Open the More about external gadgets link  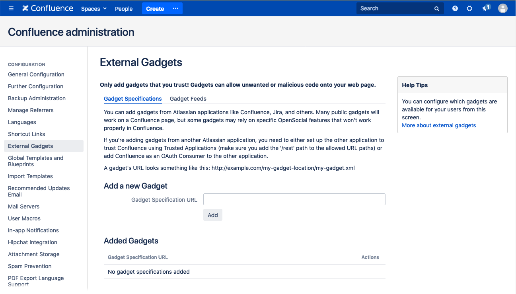(x=438, y=125)
